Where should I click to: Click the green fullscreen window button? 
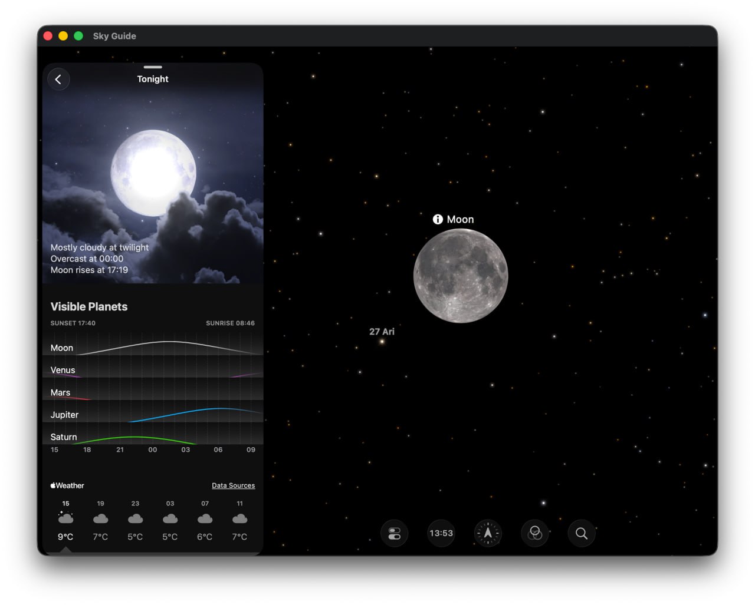coord(78,36)
